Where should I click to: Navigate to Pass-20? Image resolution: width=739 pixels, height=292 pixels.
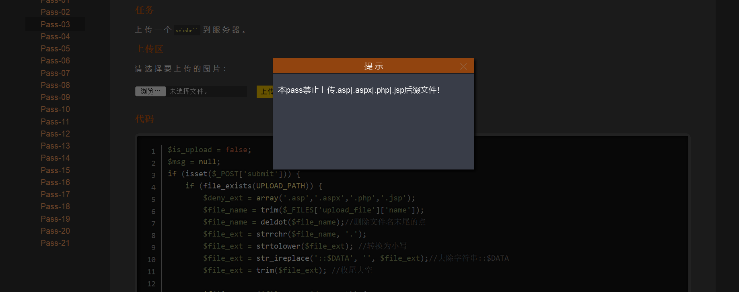tap(55, 231)
